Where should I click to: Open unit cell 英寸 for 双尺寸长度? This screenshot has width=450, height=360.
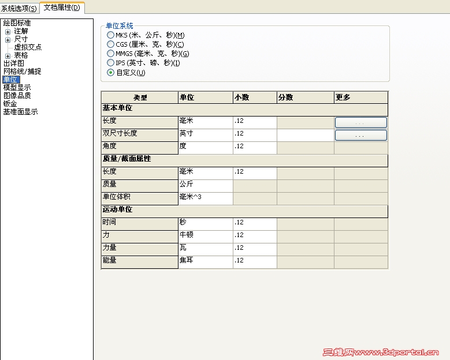[x=206, y=135]
